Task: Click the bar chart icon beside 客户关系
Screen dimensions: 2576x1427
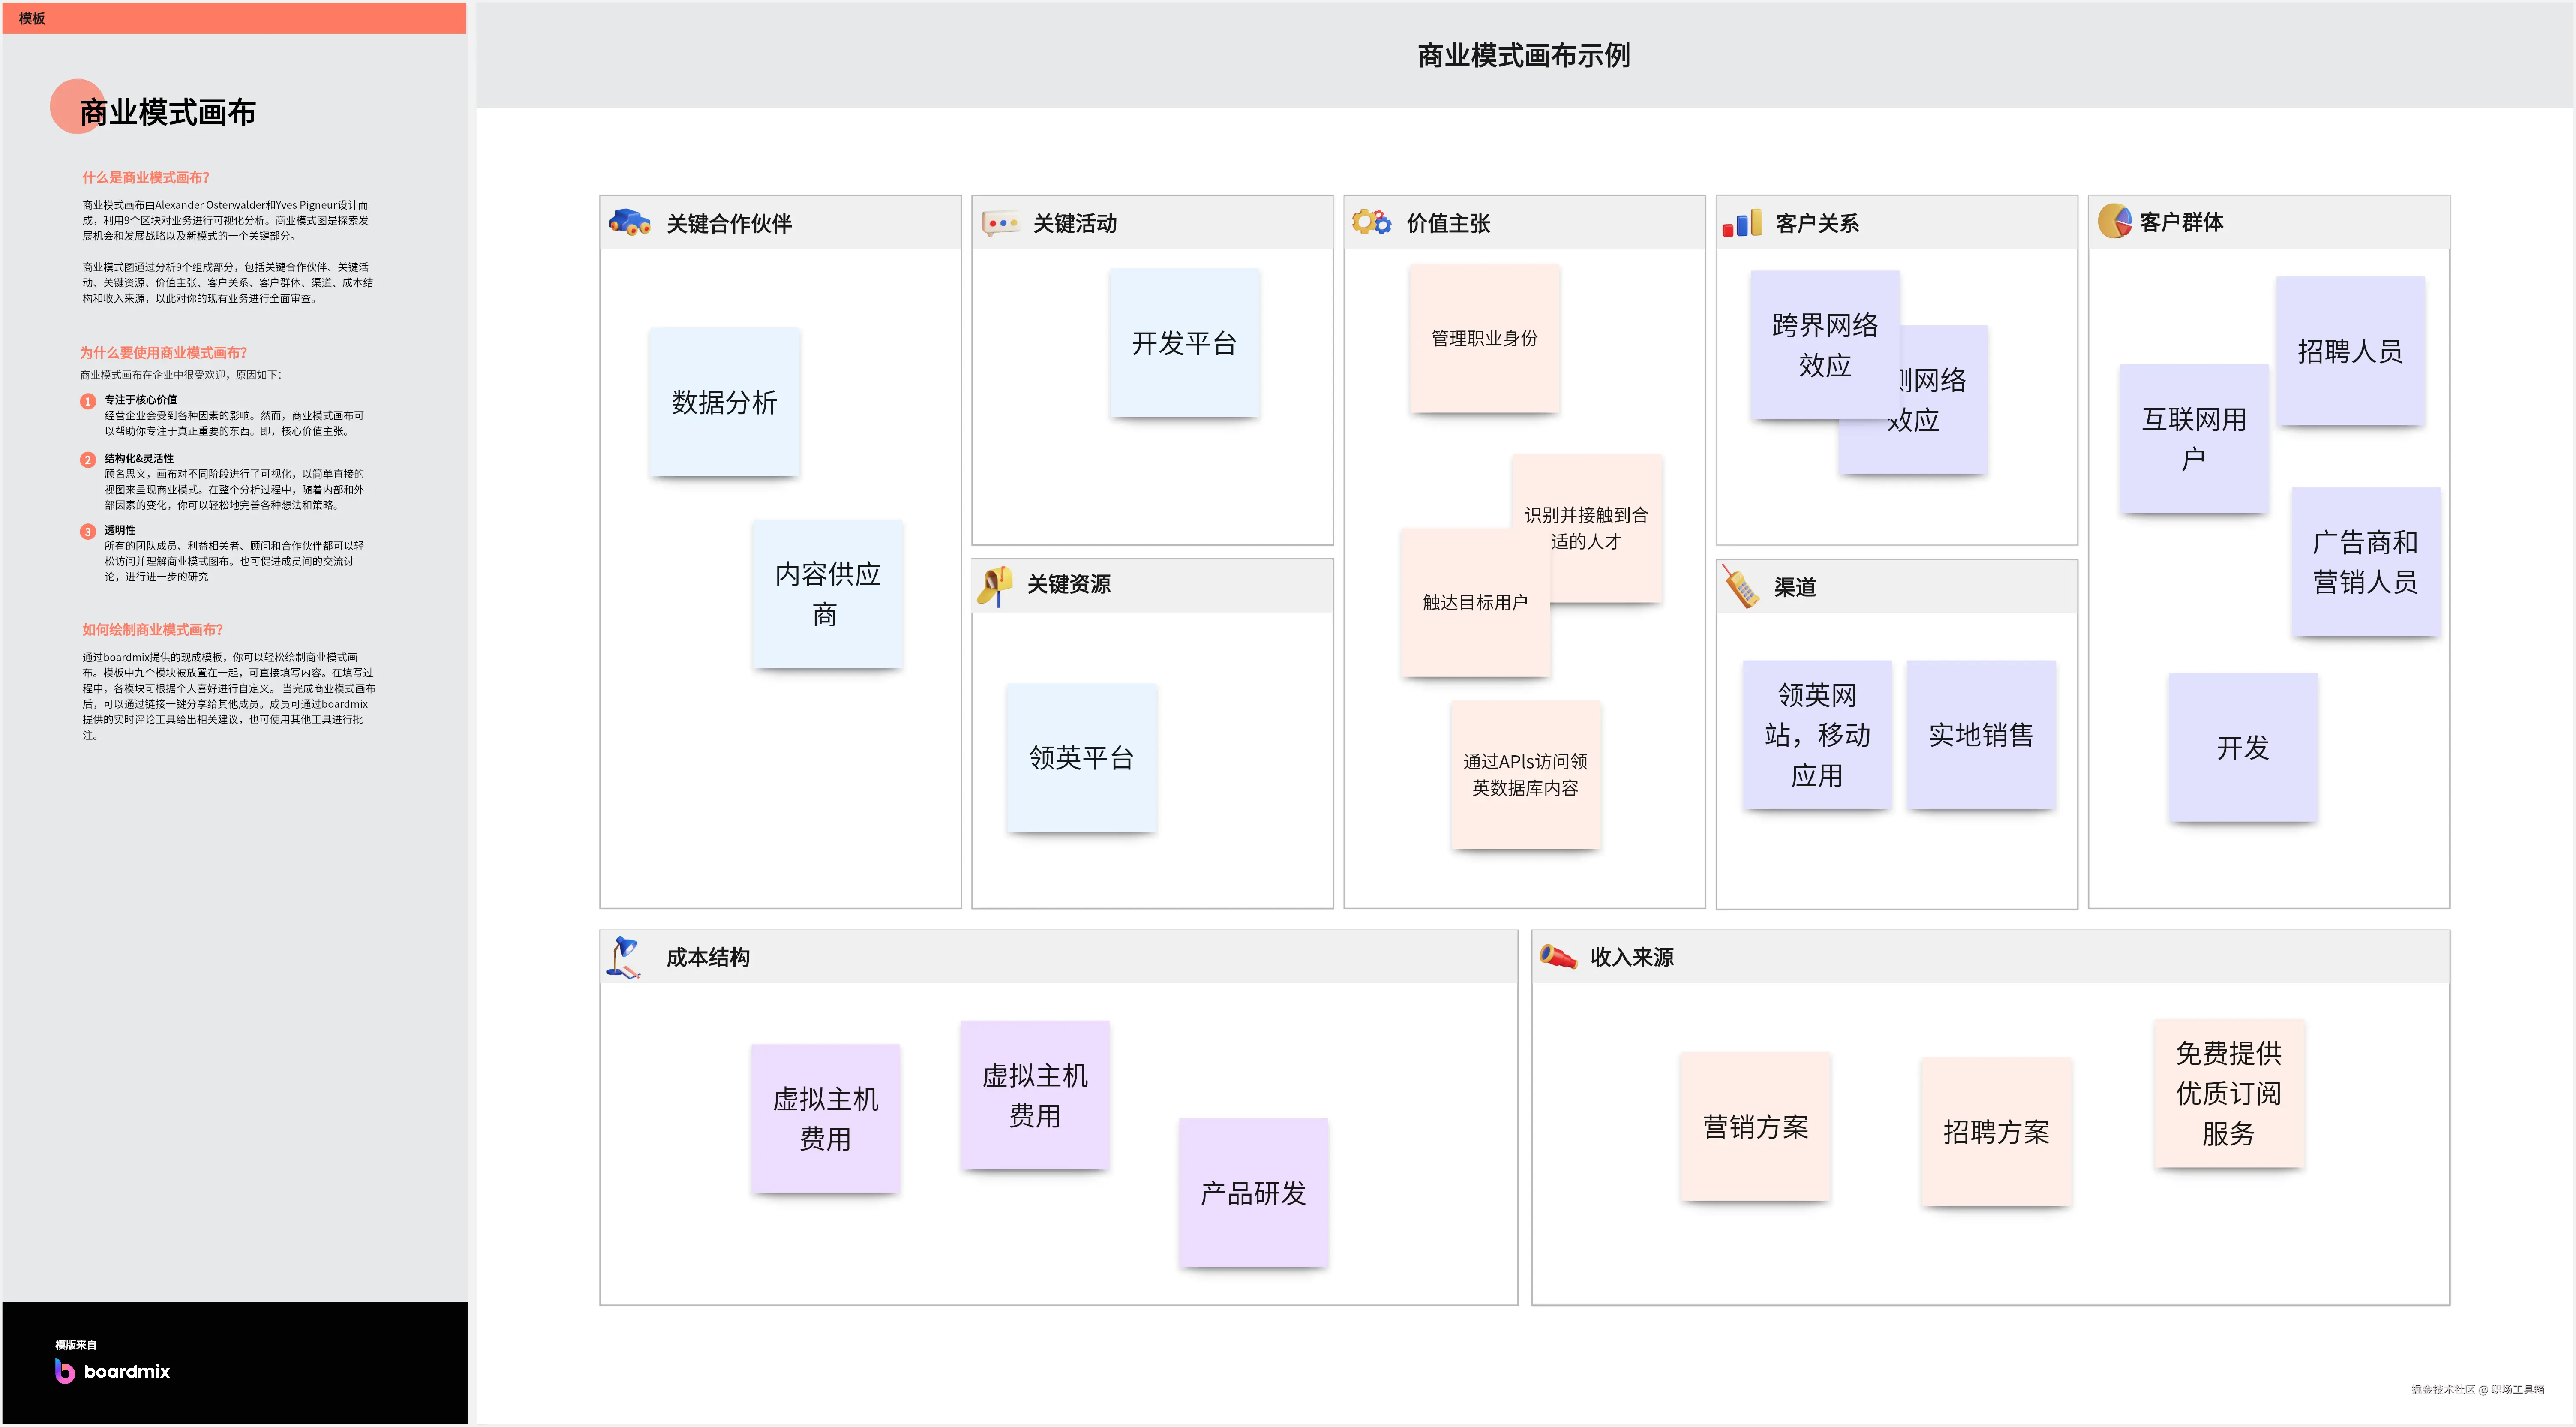Action: point(1741,223)
